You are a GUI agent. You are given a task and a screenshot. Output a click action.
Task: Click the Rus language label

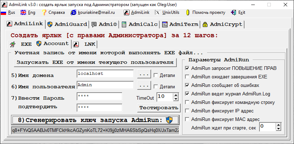point(12,12)
